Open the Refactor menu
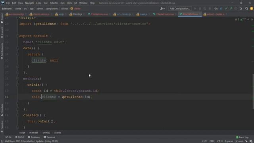254x143 pixels. [54, 3]
